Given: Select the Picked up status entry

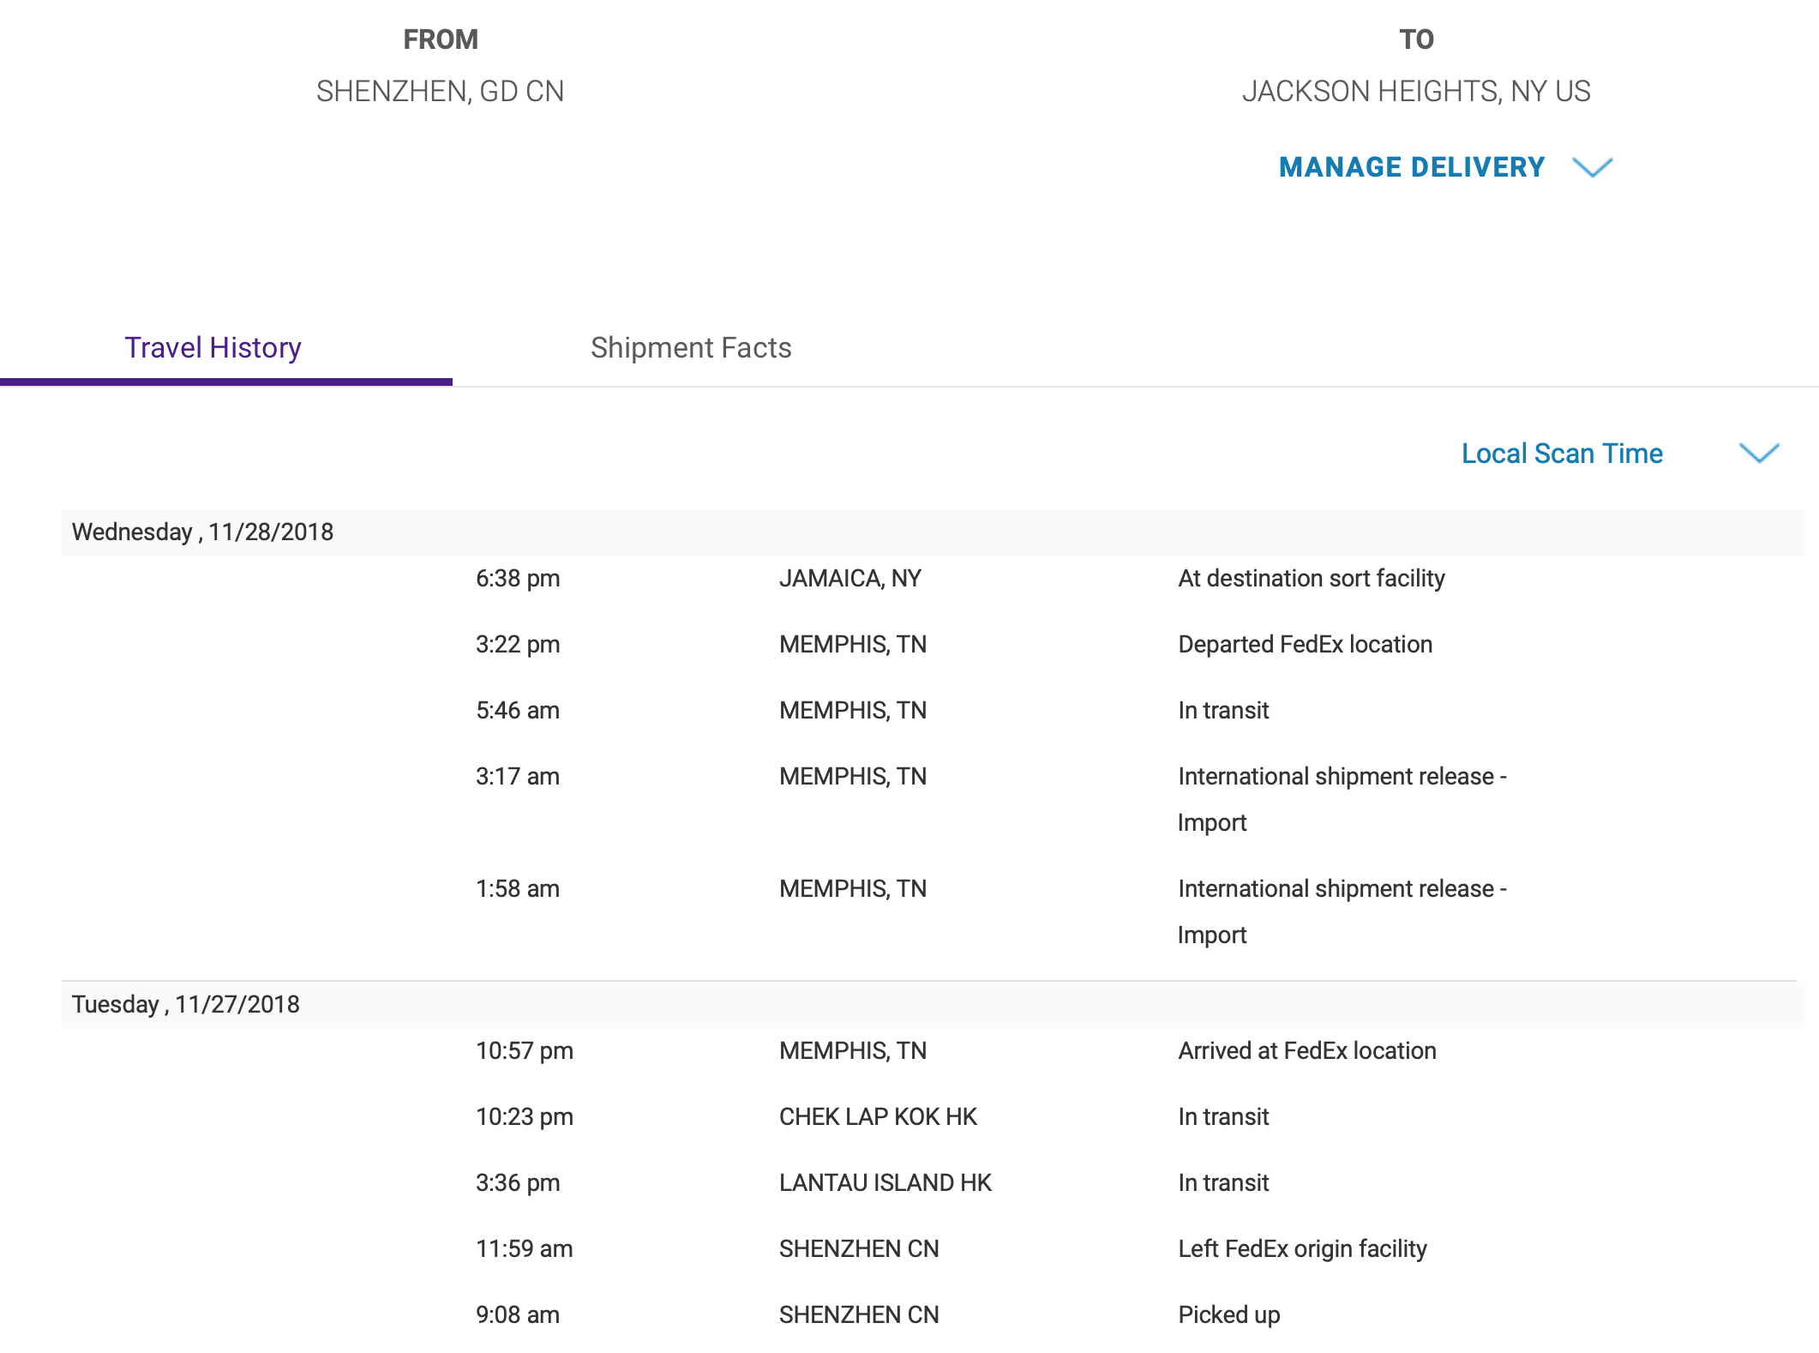Looking at the screenshot, I should [1228, 1315].
